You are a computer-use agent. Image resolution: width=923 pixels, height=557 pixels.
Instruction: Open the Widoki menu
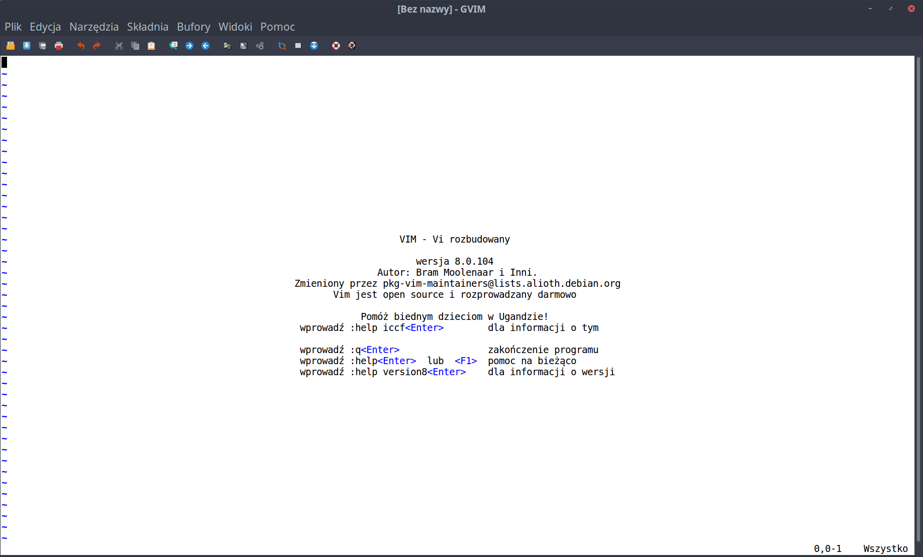pos(235,27)
